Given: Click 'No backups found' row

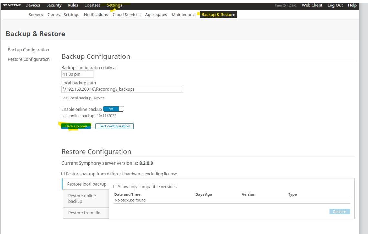Looking at the screenshot, I should point(232,200).
